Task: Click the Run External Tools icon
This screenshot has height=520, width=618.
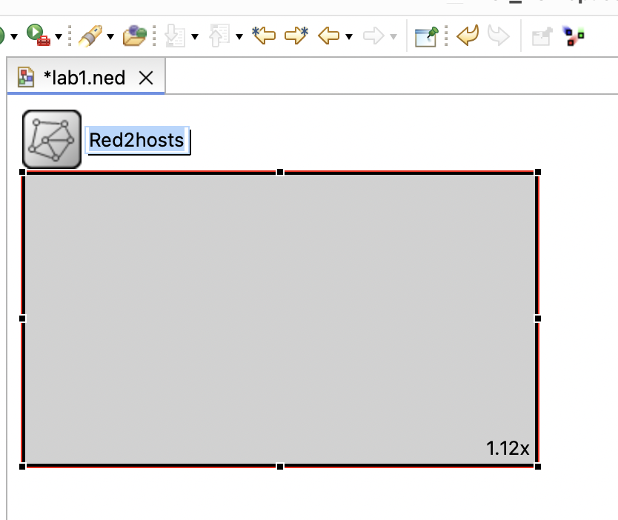Action: click(39, 36)
